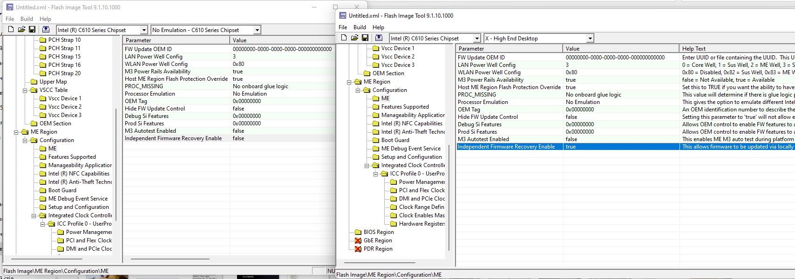Click Vscc Device 2 folder icon in left tree
Viewport: 795px width, 279px height.
(43, 107)
